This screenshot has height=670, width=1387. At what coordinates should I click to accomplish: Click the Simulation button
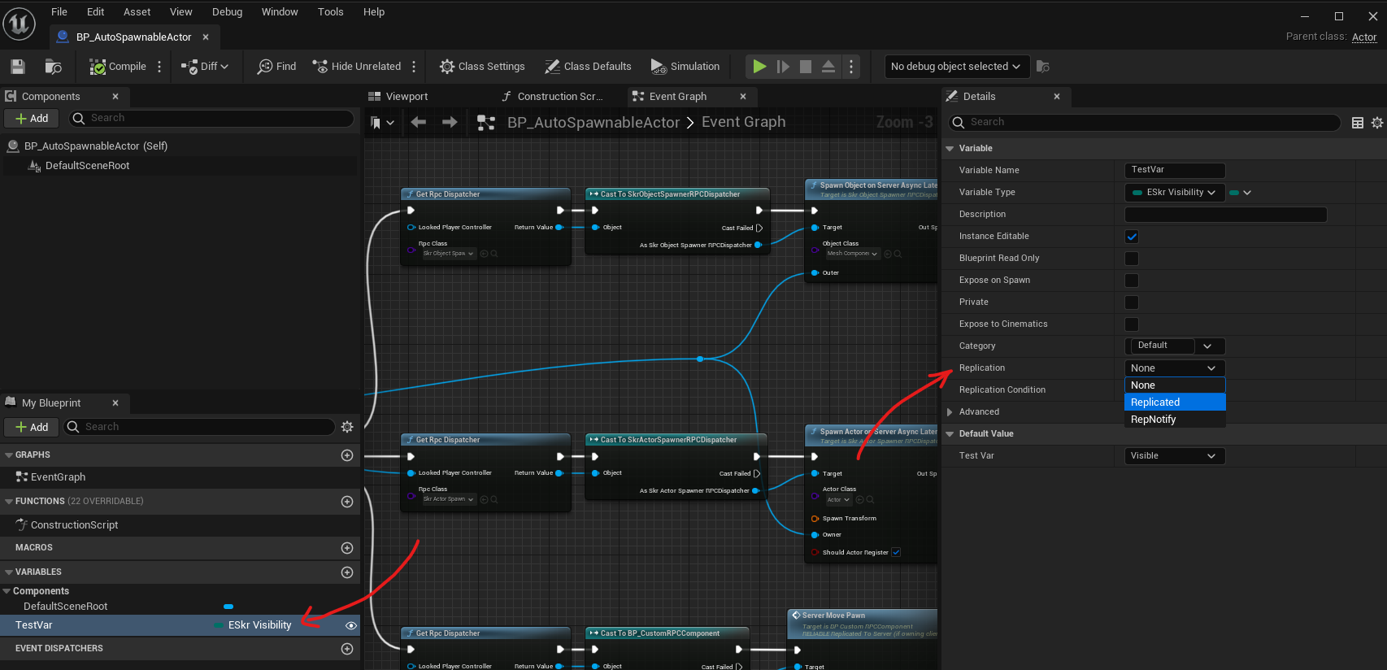point(685,67)
